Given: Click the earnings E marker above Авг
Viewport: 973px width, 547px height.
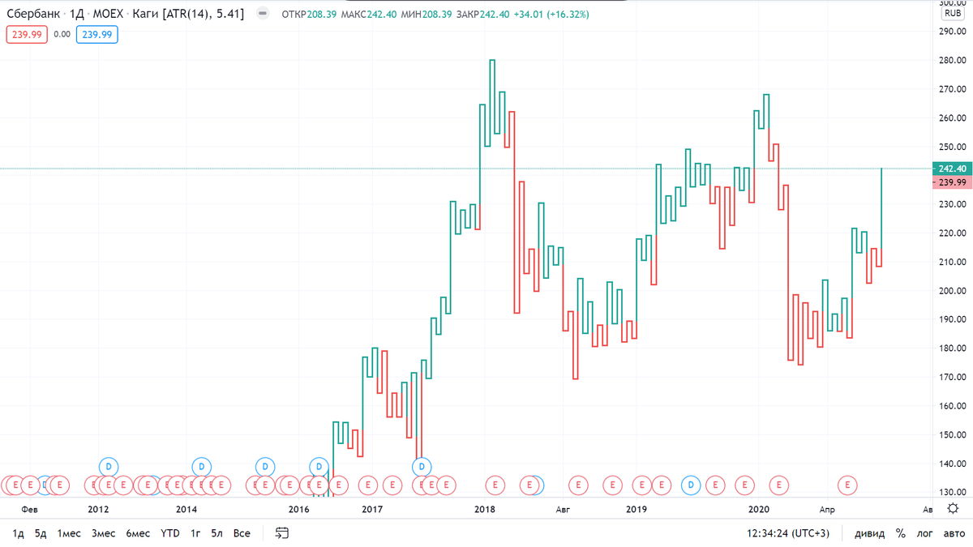Looking at the screenshot, I should tap(579, 485).
